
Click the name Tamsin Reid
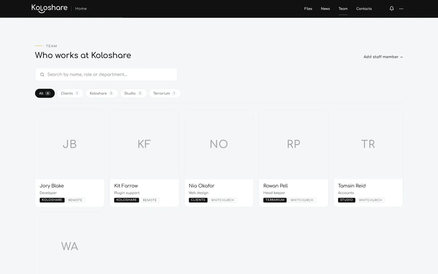[x=352, y=186]
